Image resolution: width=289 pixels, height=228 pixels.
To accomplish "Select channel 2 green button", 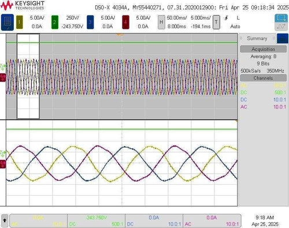I will point(55,22).
